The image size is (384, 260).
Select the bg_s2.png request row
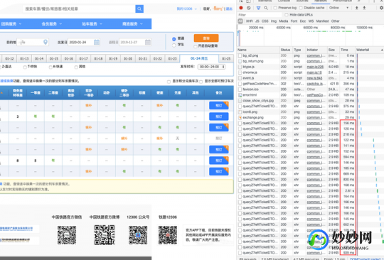click(x=310, y=55)
